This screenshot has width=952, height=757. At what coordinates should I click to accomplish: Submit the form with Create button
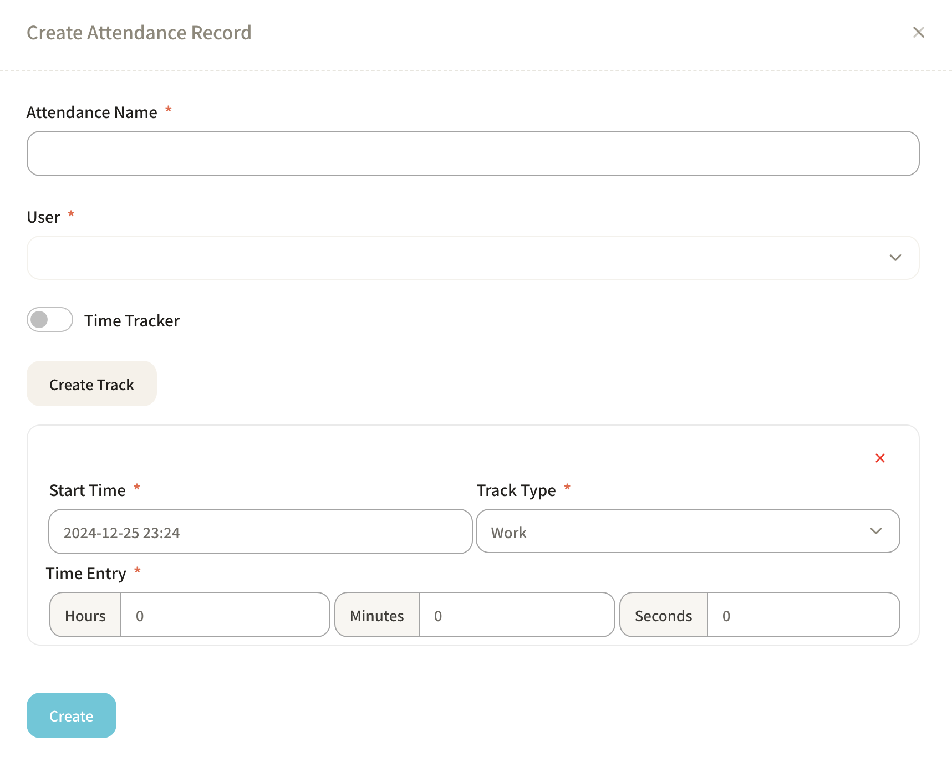pyautogui.click(x=72, y=715)
